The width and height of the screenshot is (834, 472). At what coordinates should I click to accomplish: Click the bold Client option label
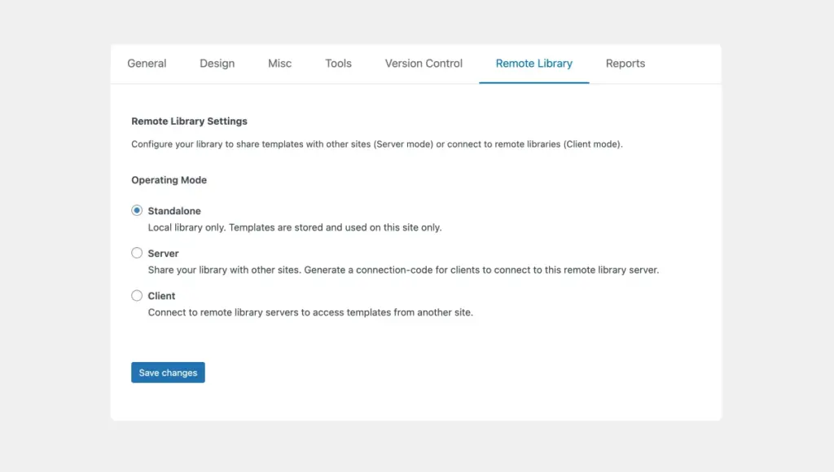[161, 296]
